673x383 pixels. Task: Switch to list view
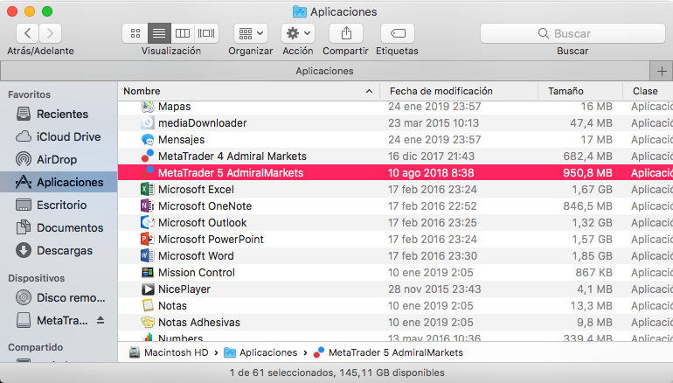coord(159,33)
